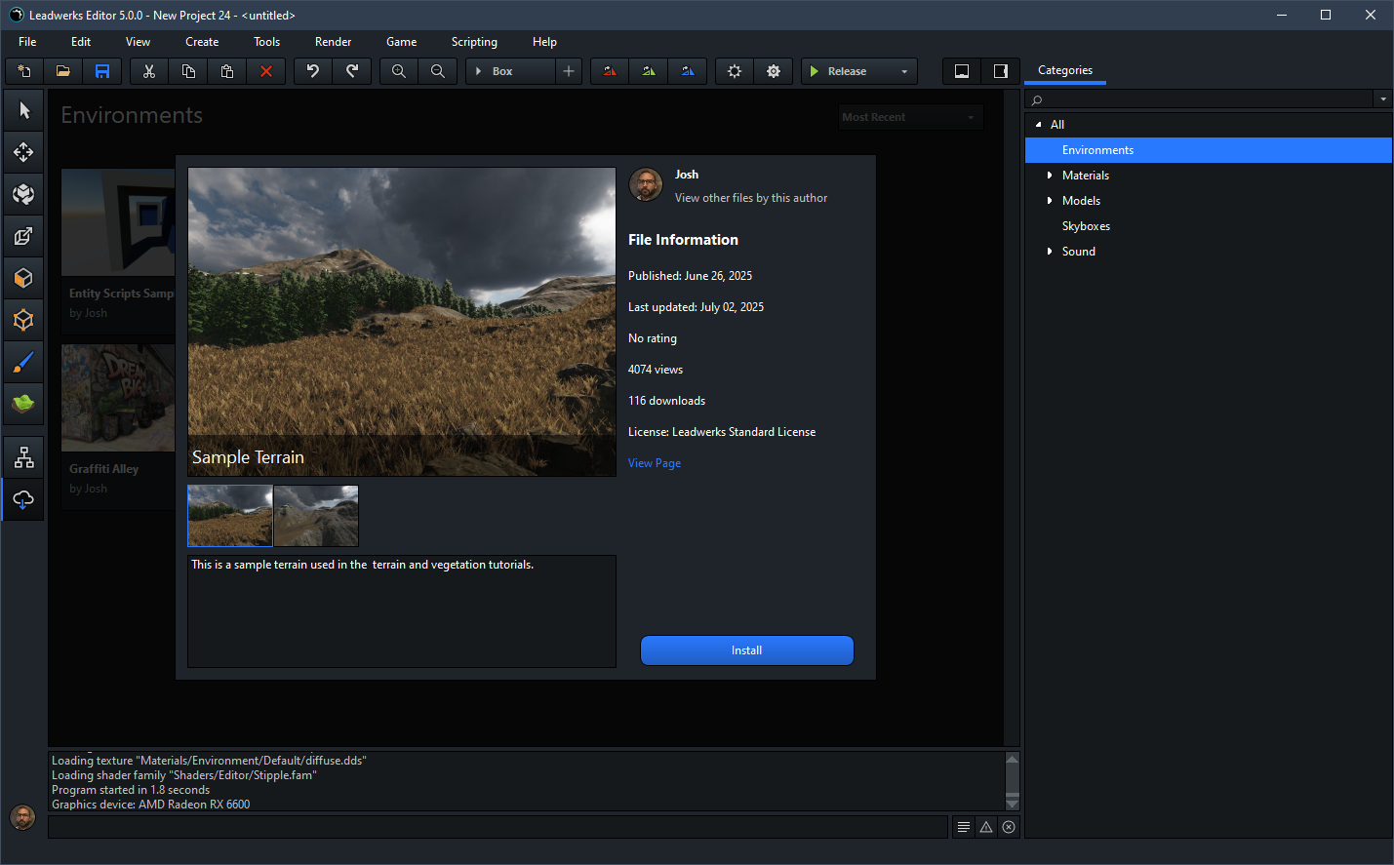Open the Scripting menu
1394x865 pixels.
[x=474, y=42]
